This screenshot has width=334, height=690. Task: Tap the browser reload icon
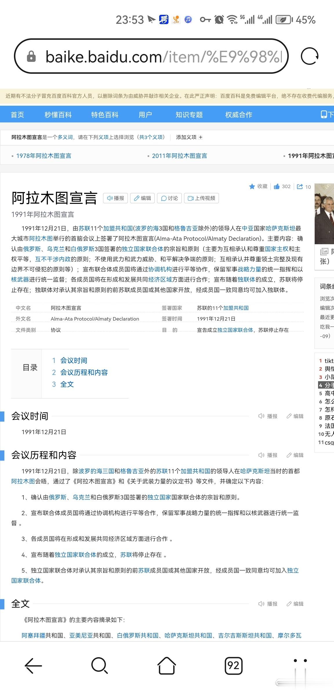click(310, 56)
